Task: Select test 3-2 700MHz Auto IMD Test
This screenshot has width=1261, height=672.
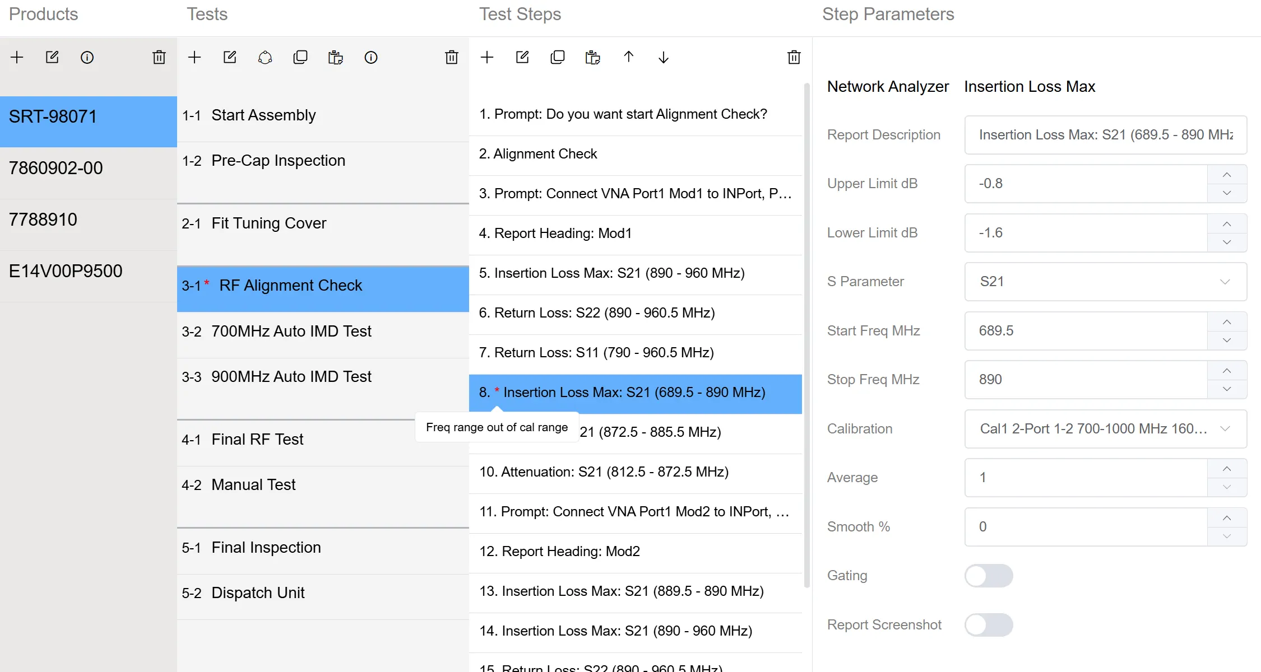Action: (x=291, y=331)
